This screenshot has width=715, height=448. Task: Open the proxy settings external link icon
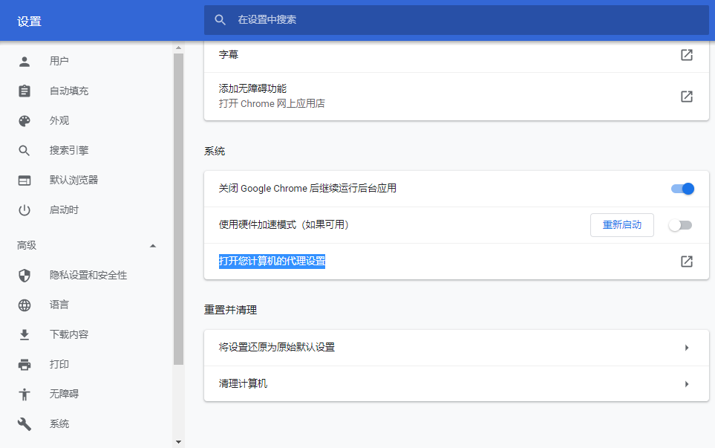[687, 262]
